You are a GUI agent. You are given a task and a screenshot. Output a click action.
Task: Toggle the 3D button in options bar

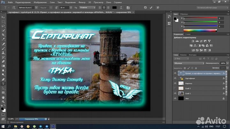coord(158,8)
